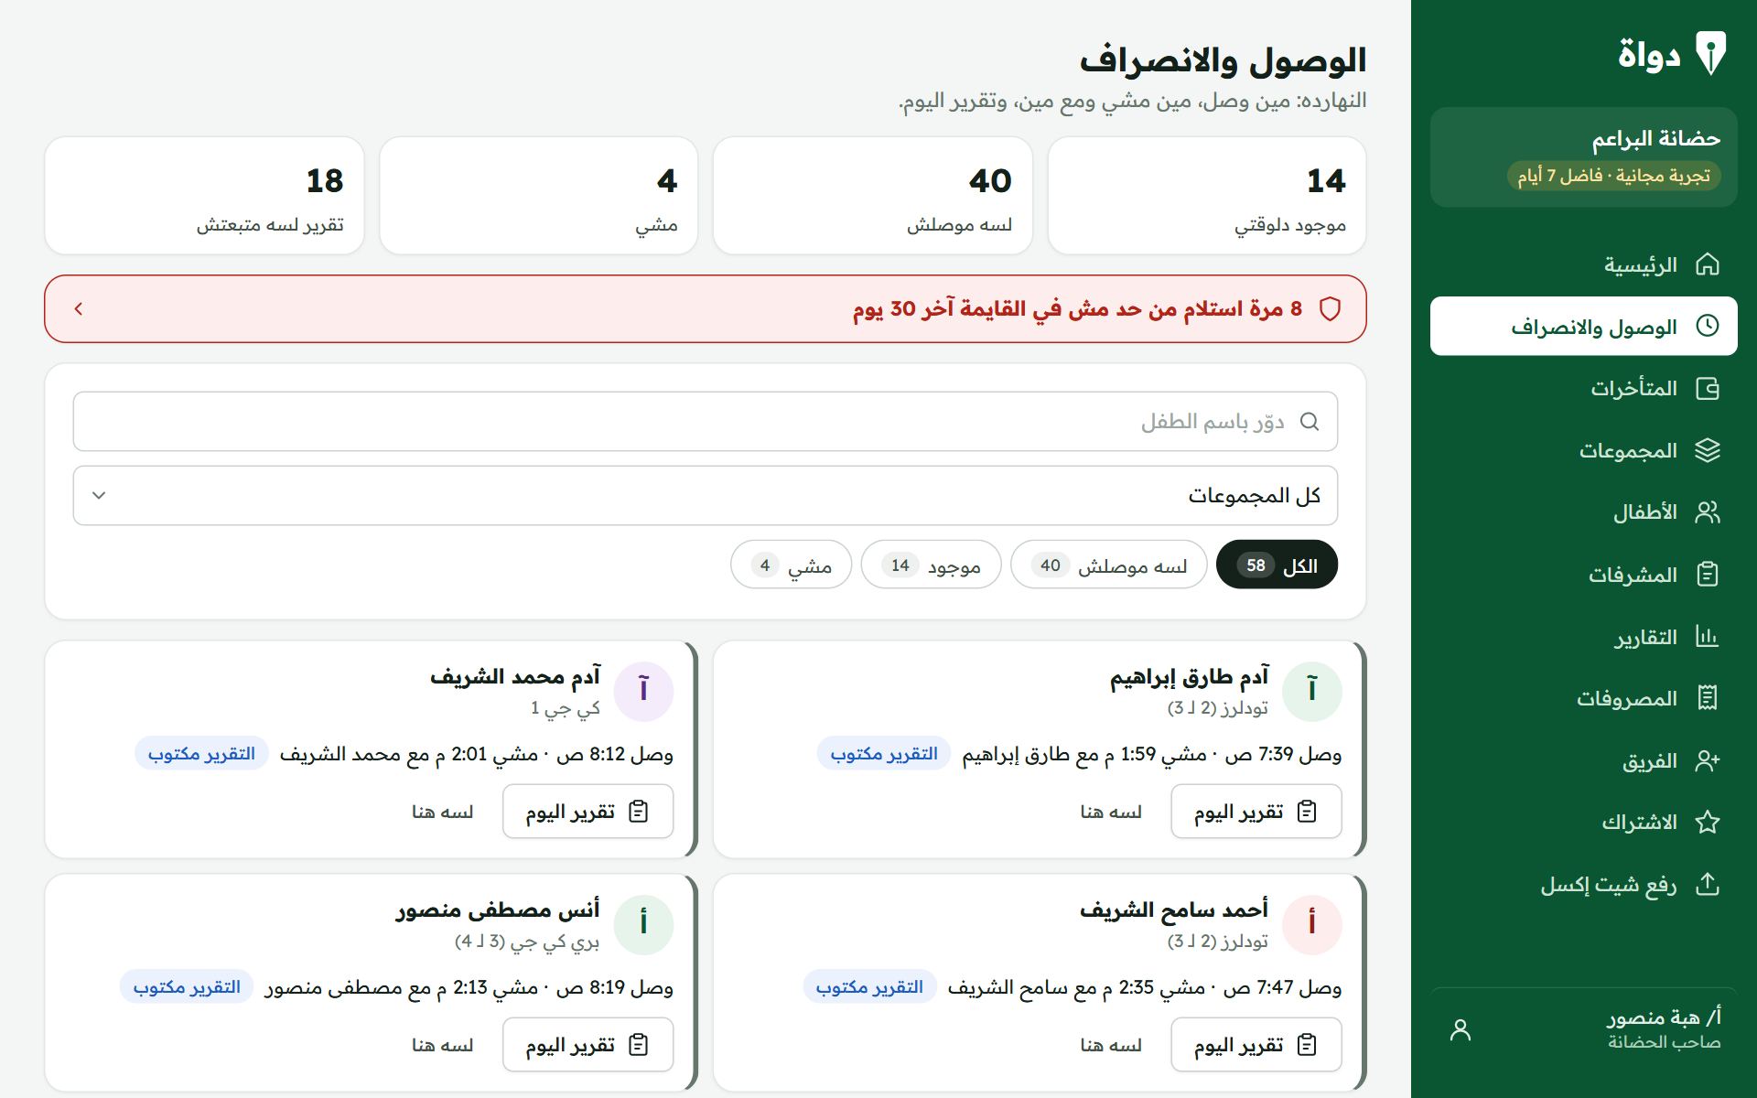Go to التقارير menu item
The width and height of the screenshot is (1757, 1098).
[x=1583, y=636]
